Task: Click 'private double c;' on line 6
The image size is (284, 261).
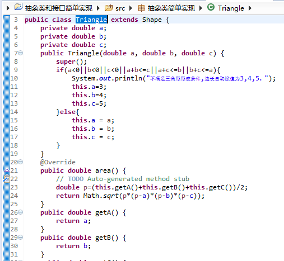Action: [x=73, y=45]
